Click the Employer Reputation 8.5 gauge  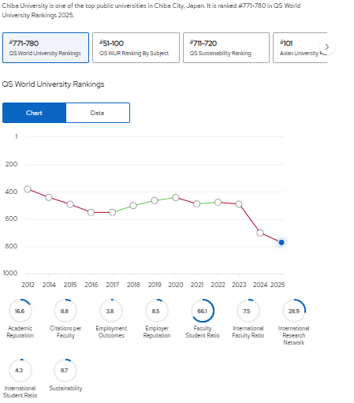pos(157,311)
